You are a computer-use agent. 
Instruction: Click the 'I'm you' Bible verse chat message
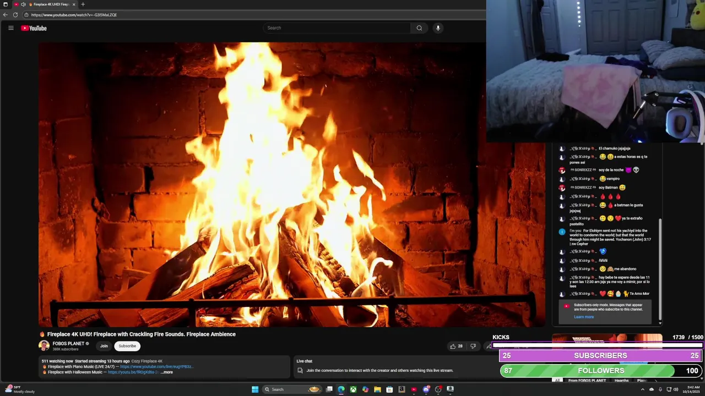click(x=606, y=237)
